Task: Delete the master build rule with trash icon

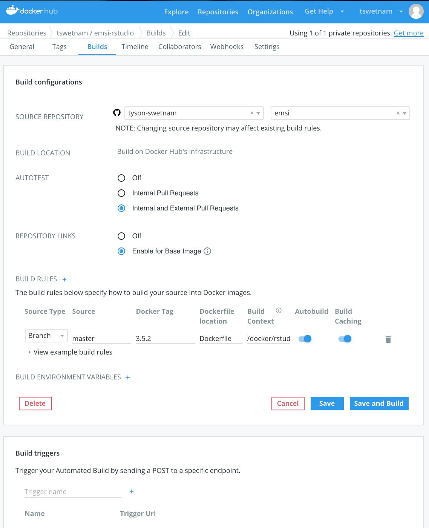Action: point(388,339)
